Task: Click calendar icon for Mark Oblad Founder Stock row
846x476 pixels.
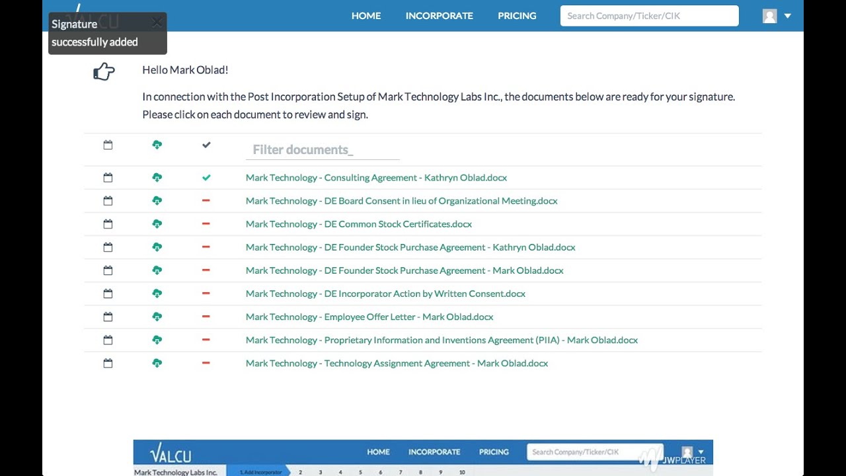Action: 108,270
